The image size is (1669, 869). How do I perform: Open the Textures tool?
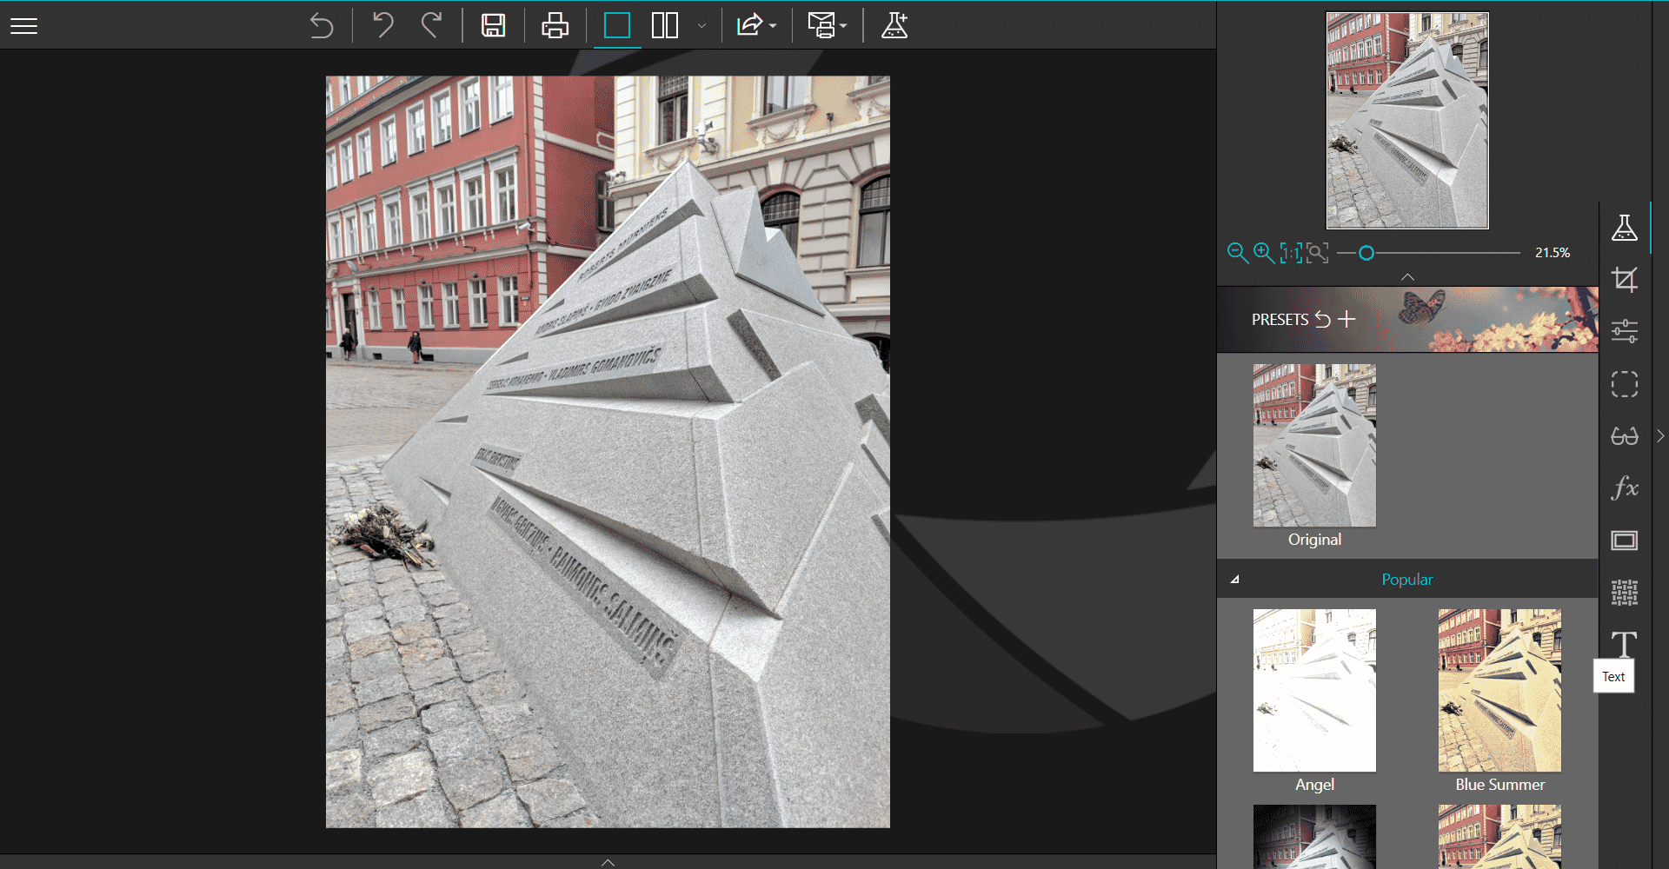(x=1625, y=593)
